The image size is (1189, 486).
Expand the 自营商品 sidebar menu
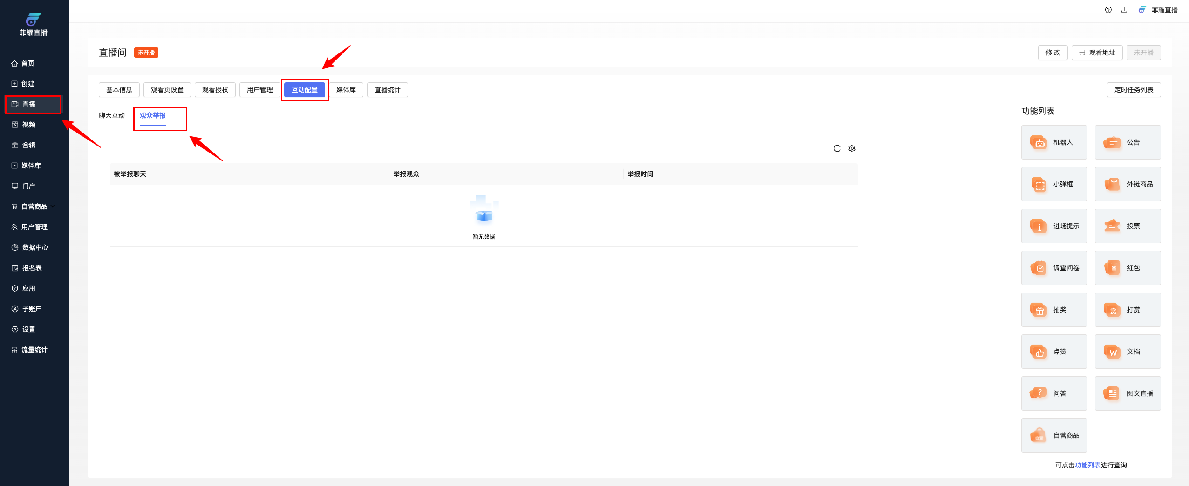34,206
